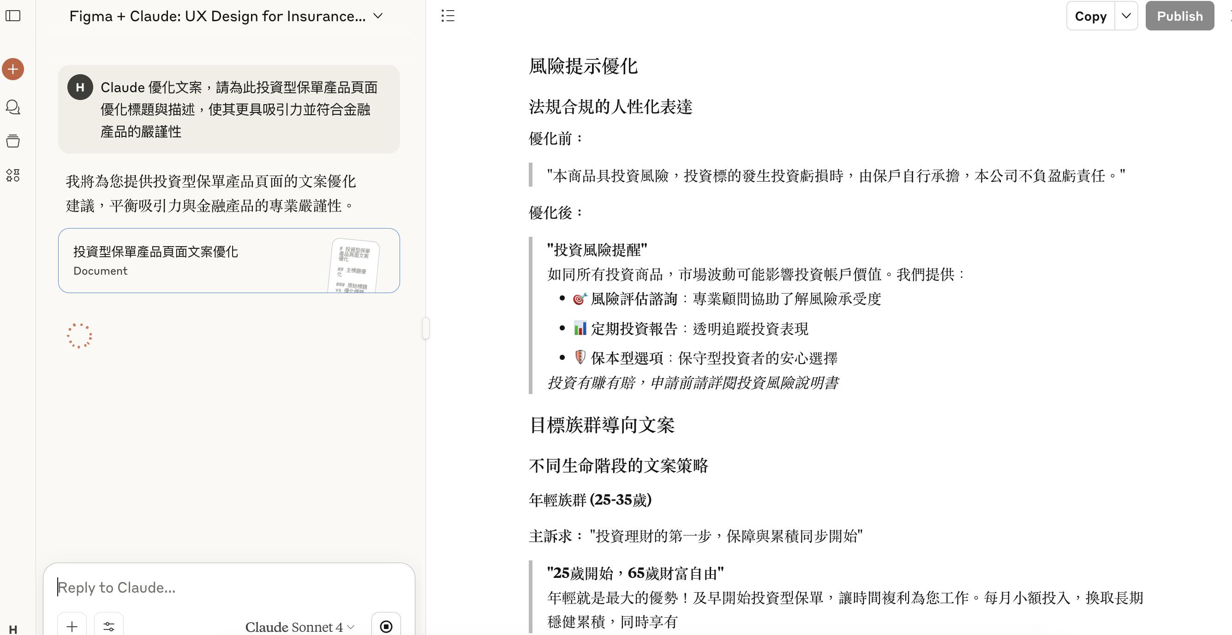Click the conversation title Figma + Claude
The width and height of the screenshot is (1232, 635).
point(217,16)
